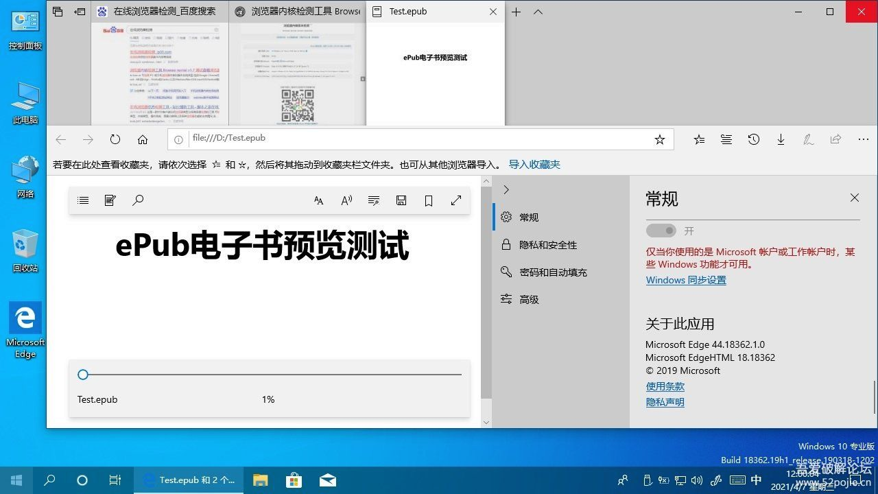Open a new tab

click(517, 12)
